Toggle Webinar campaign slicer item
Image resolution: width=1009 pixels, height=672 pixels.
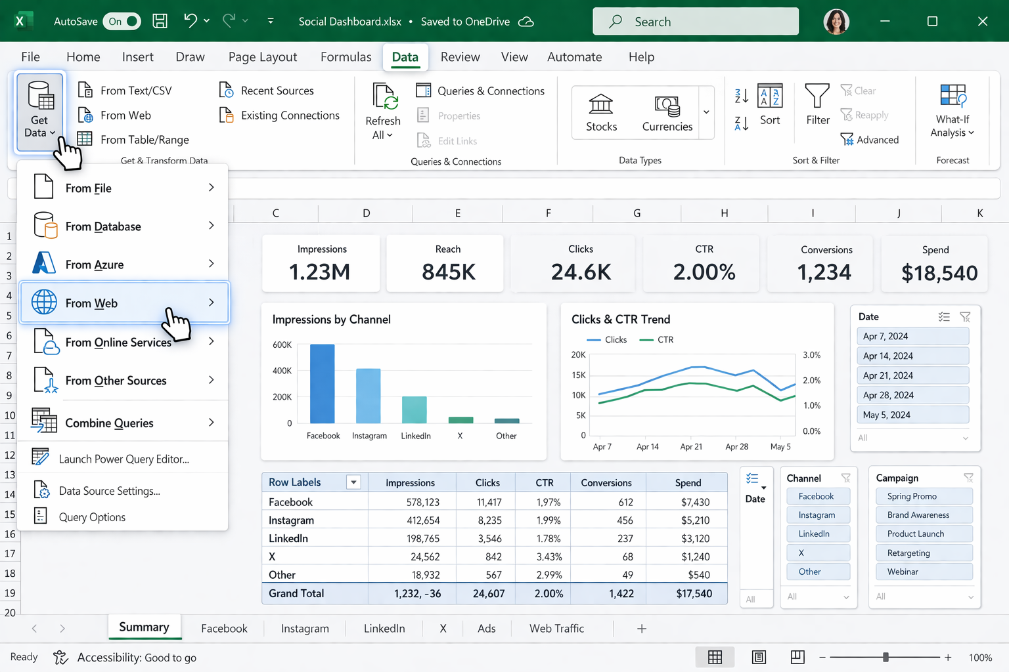(x=924, y=572)
